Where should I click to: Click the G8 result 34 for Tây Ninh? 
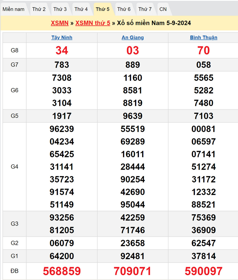tap(62, 50)
